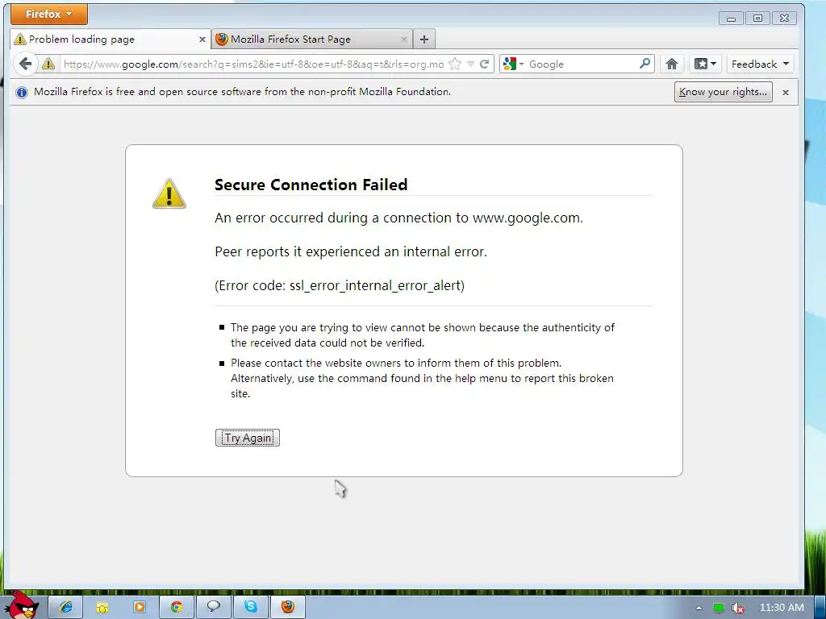Click the 11:30 AM clock
826x619 pixels.
(x=782, y=608)
